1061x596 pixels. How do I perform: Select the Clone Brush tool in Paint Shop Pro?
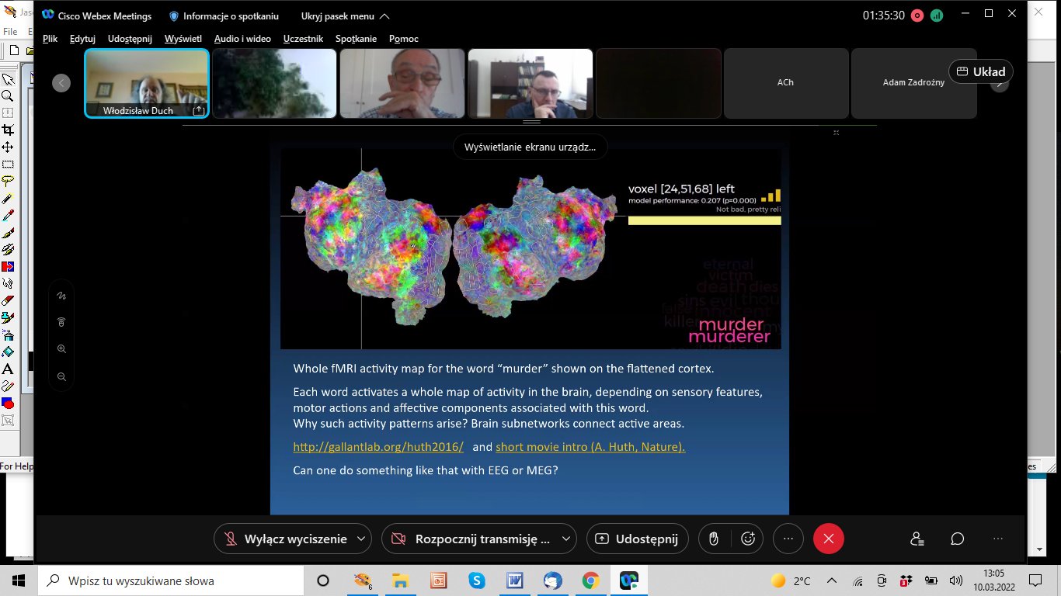(8, 249)
